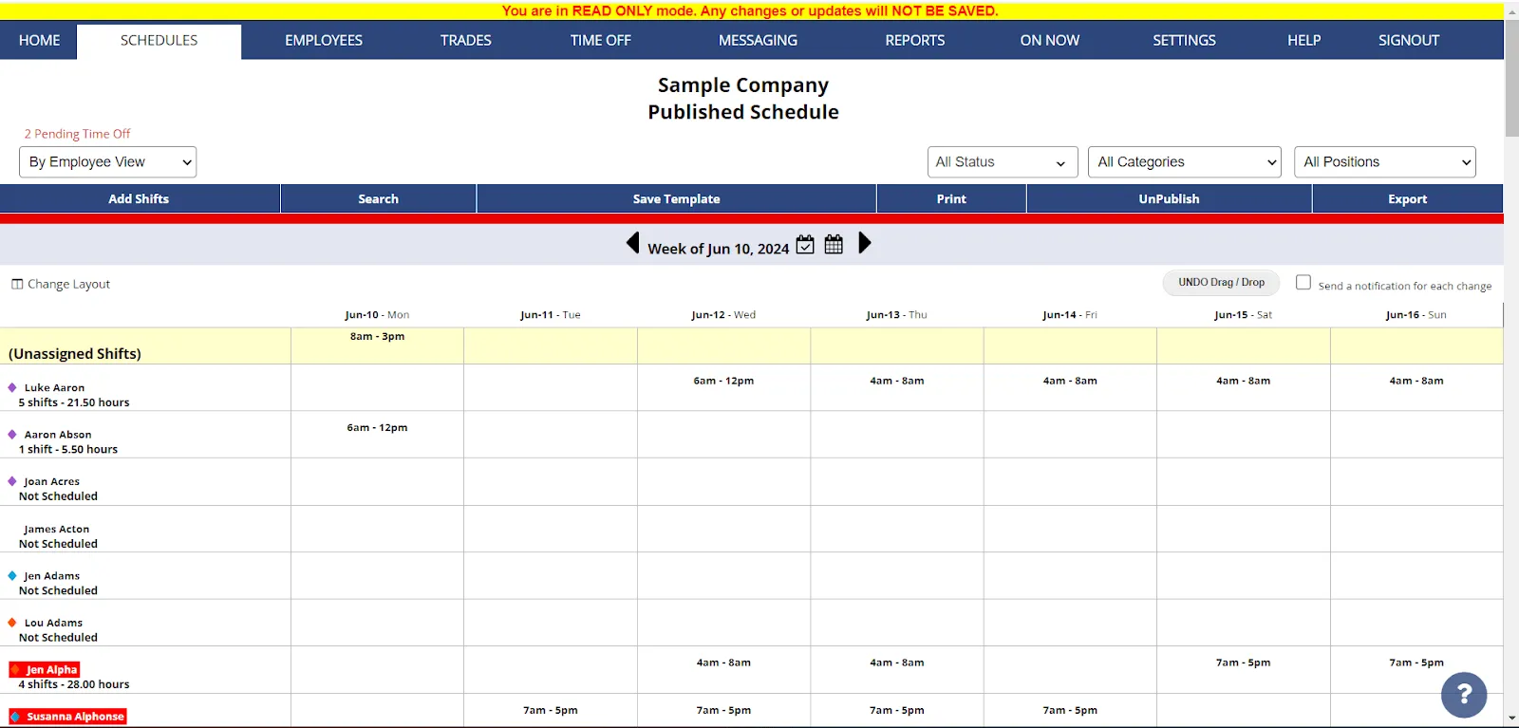
Task: Expand the All Categories dropdown
Action: tap(1185, 162)
